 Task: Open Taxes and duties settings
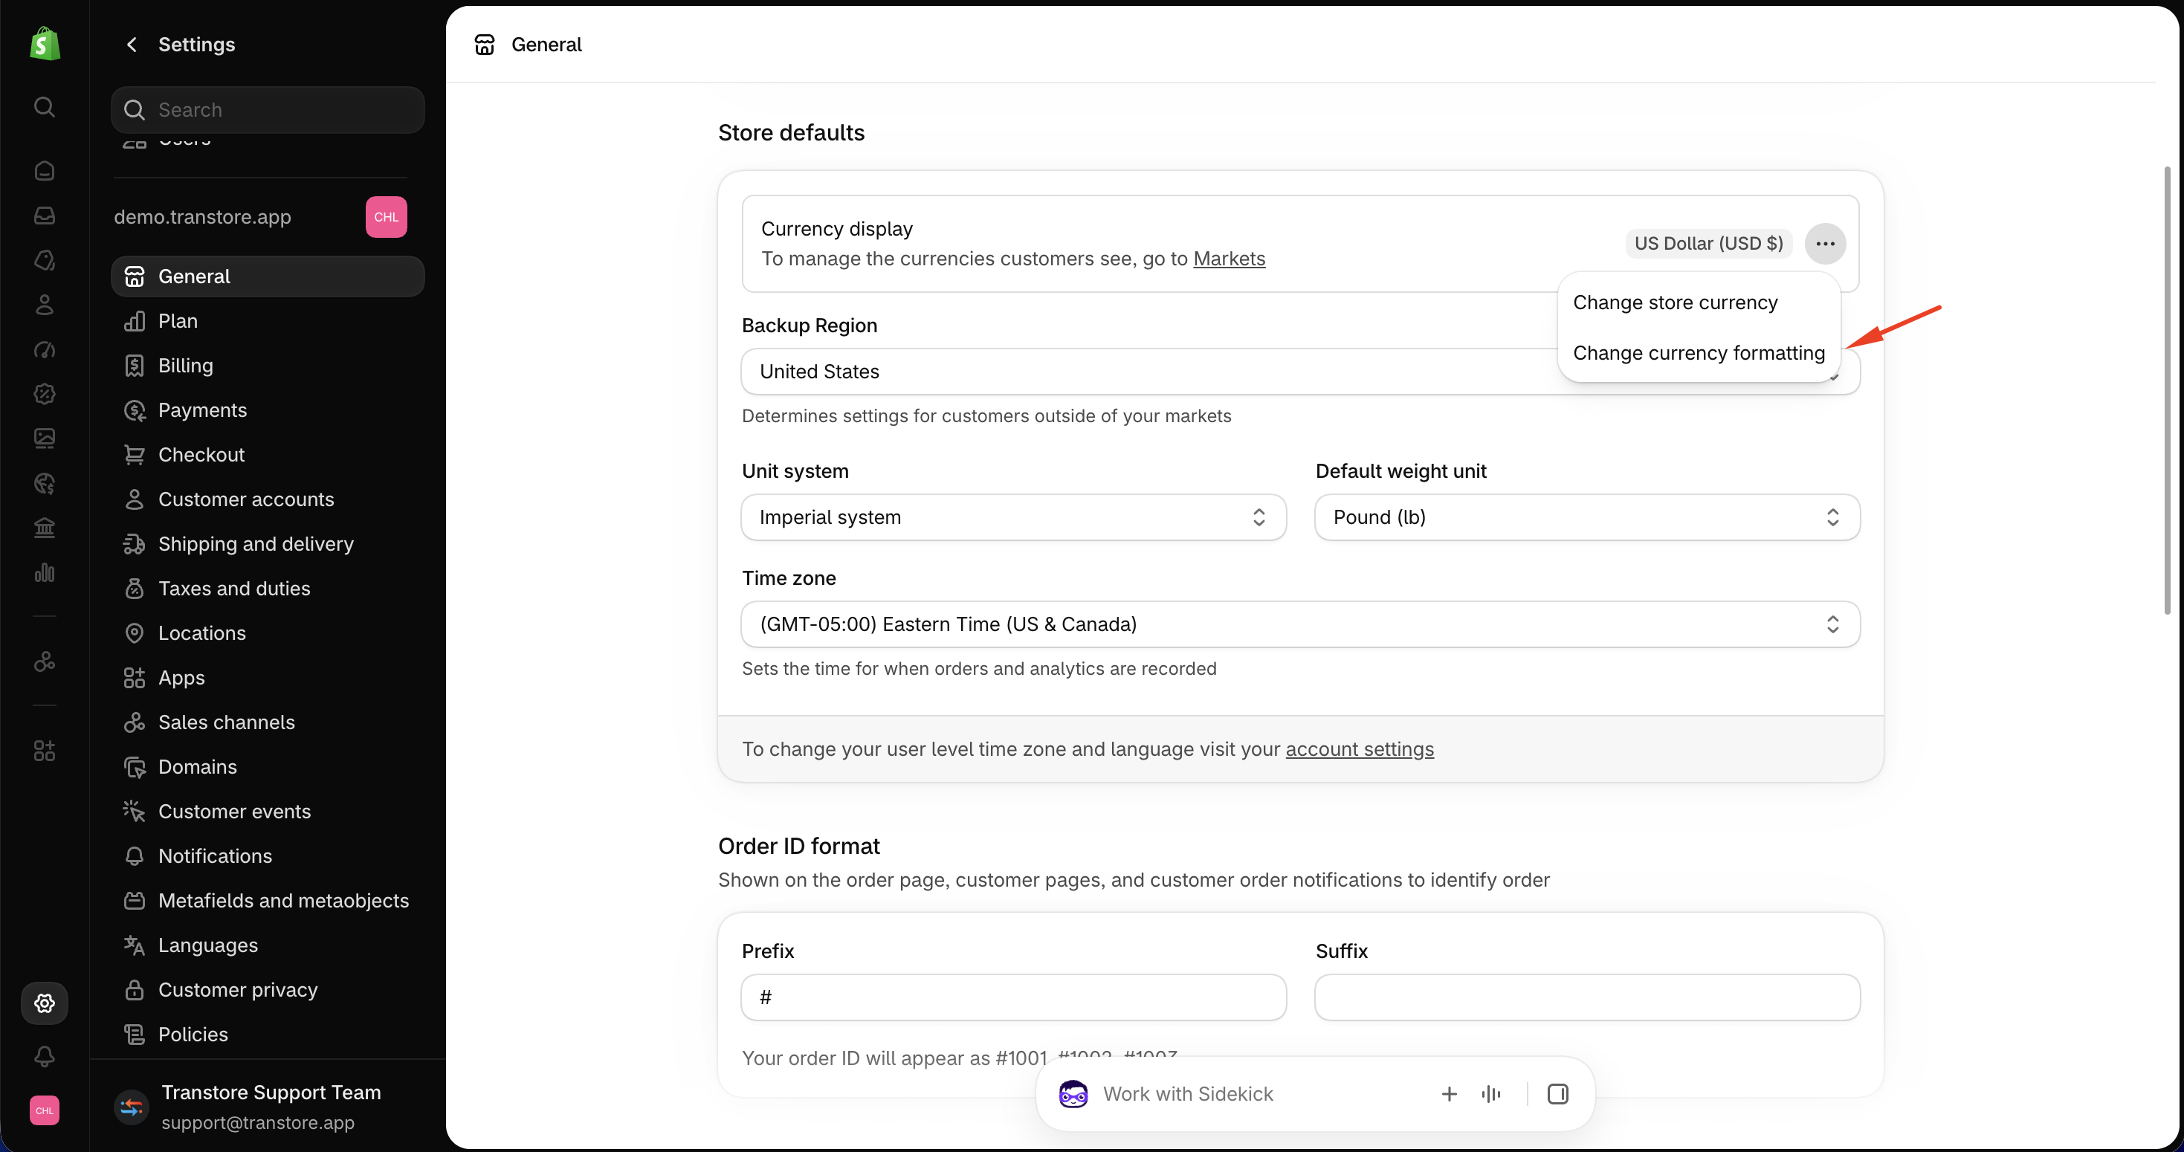(267, 589)
